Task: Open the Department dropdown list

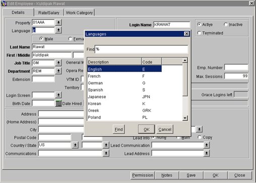Action: (58, 71)
